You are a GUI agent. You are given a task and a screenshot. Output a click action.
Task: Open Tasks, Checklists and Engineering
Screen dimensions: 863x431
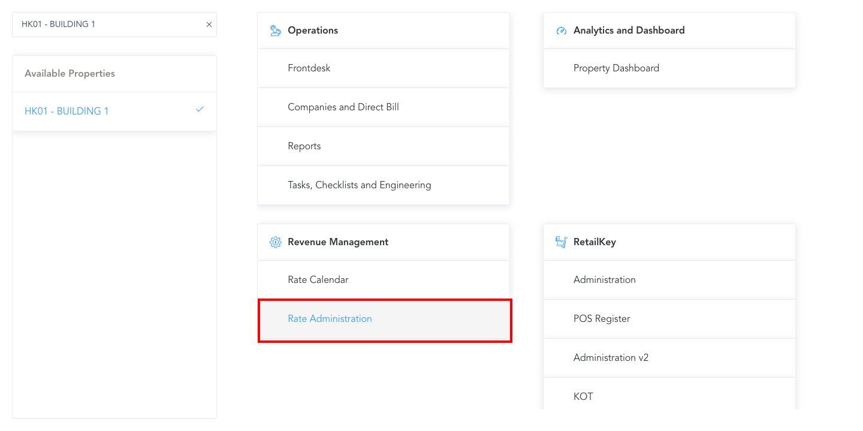click(x=359, y=185)
